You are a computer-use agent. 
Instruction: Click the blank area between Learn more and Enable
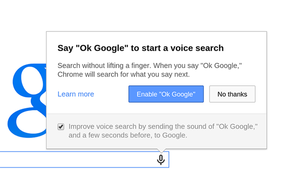(x=111, y=94)
